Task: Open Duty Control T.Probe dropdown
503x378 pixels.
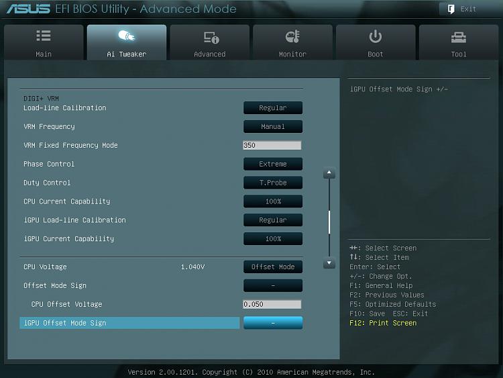Action: pyautogui.click(x=273, y=183)
